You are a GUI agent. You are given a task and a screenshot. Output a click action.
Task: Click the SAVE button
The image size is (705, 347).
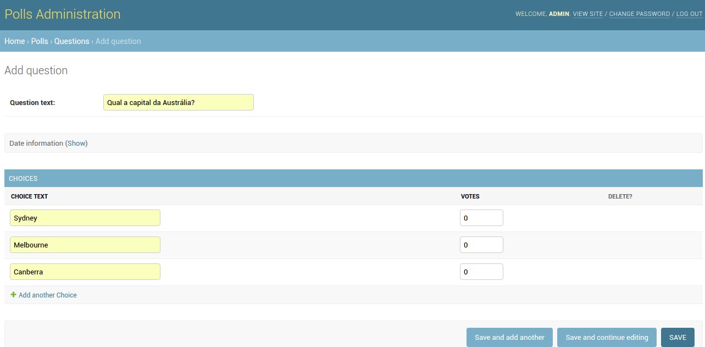[x=678, y=337]
